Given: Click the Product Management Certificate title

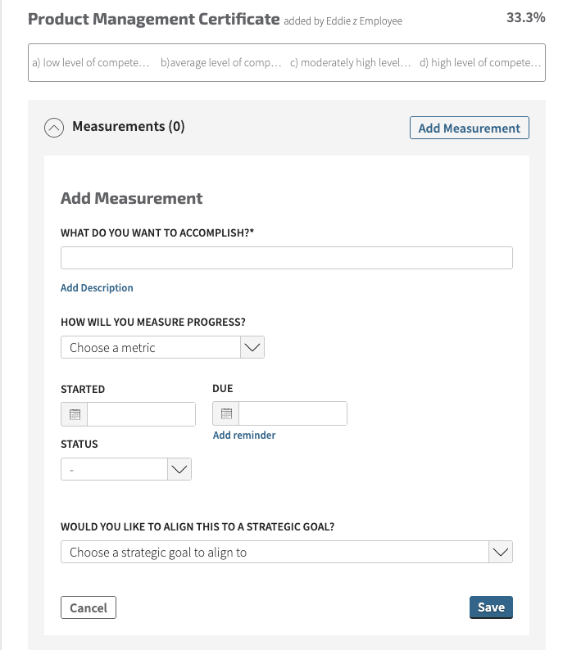Looking at the screenshot, I should pos(153,19).
